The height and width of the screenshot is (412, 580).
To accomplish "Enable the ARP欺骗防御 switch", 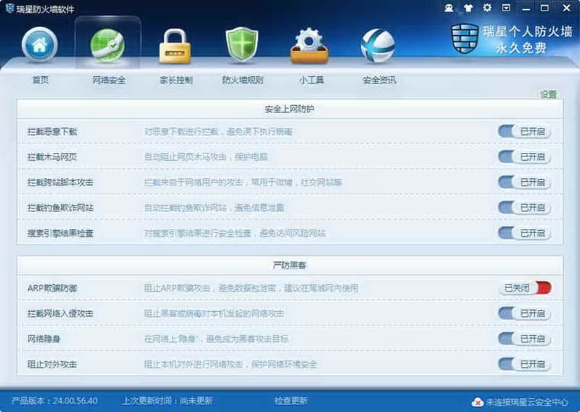I will (x=525, y=288).
